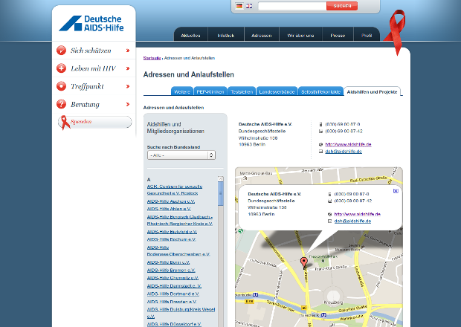The width and height of the screenshot is (461, 327).
Task: Switch to the Landesverbände tab
Action: click(277, 91)
